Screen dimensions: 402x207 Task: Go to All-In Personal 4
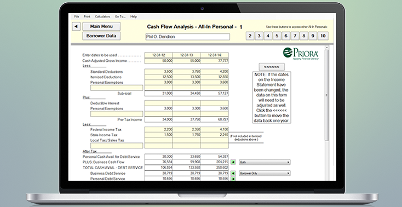point(268,36)
